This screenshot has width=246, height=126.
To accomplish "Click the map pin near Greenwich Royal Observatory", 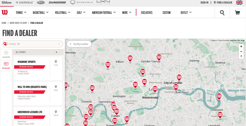I will coord(220,115).
